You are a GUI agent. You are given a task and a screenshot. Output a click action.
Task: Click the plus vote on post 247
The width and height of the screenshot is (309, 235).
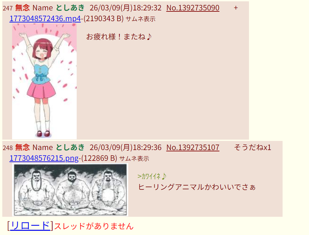(236, 8)
